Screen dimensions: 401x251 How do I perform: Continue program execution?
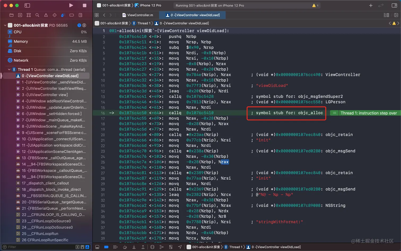(x=115, y=247)
